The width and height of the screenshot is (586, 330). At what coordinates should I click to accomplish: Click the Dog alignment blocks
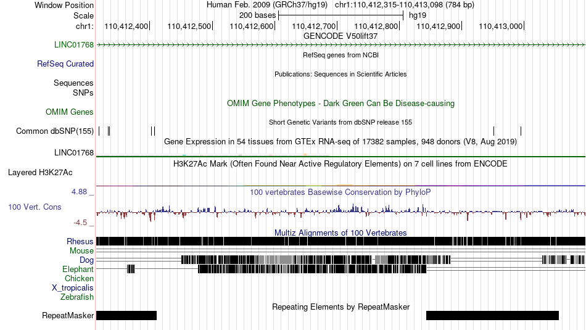[x=316, y=259]
